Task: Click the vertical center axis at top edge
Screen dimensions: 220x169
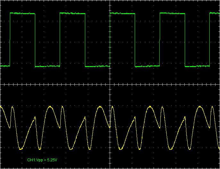Action: (110, 1)
